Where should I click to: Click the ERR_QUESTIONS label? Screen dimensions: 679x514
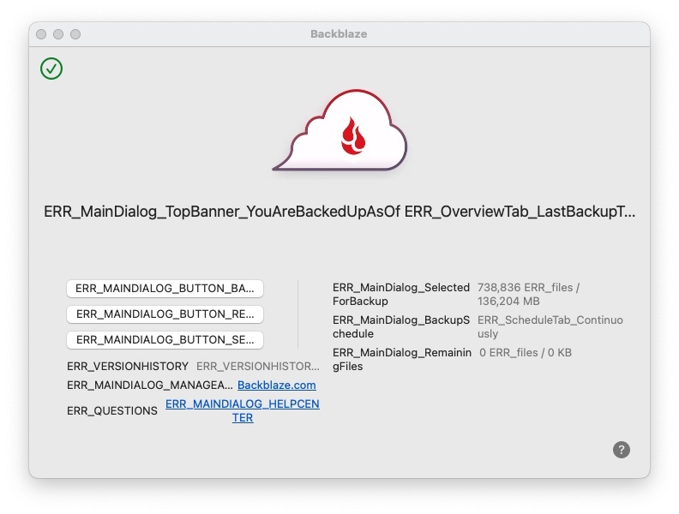112,411
